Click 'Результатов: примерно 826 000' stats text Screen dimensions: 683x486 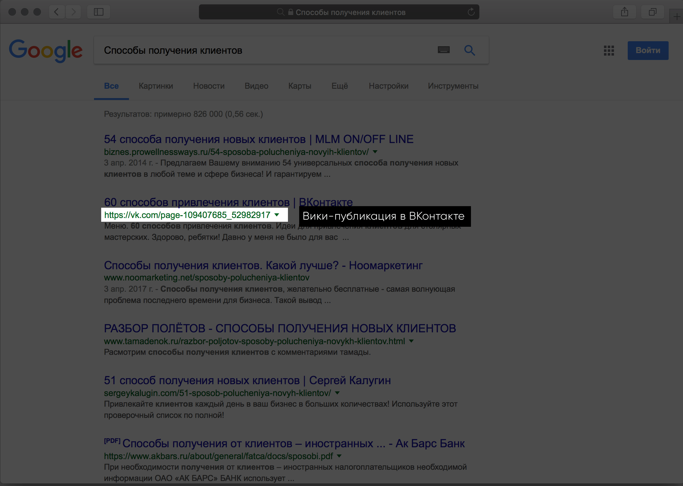coord(183,114)
